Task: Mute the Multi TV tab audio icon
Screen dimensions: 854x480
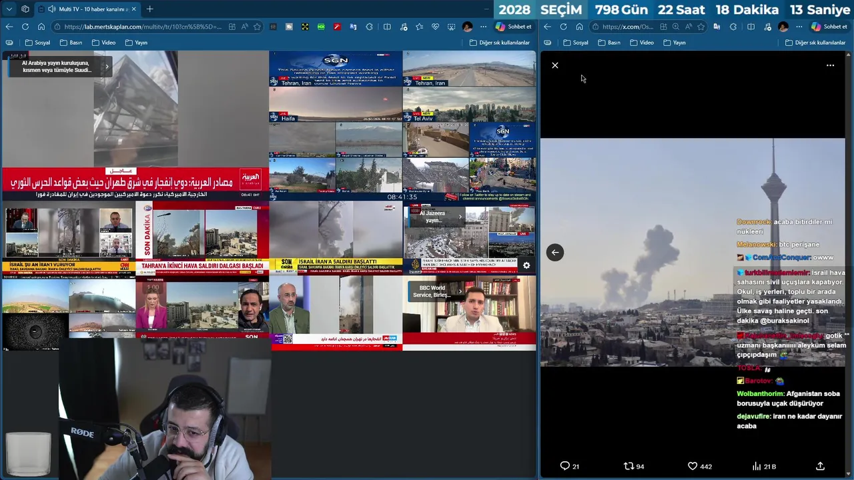Action: click(51, 9)
